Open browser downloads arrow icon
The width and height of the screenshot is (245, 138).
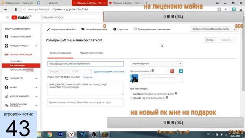click(241, 9)
